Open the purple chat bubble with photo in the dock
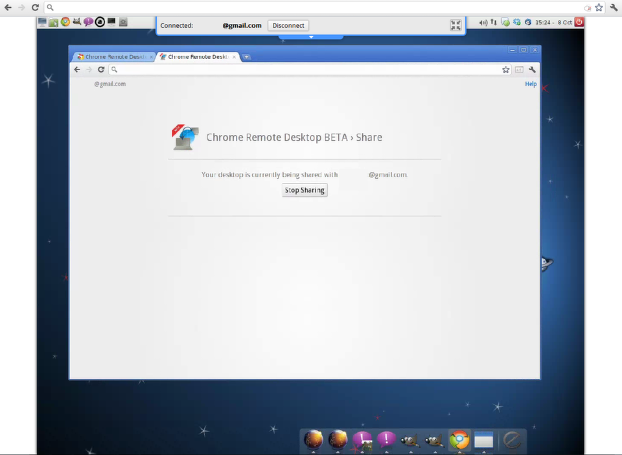The image size is (622, 455). tap(363, 441)
